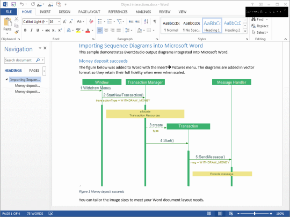290x217 pixels.
Task: Click the Increase Indent icon
Action: click(x=137, y=21)
